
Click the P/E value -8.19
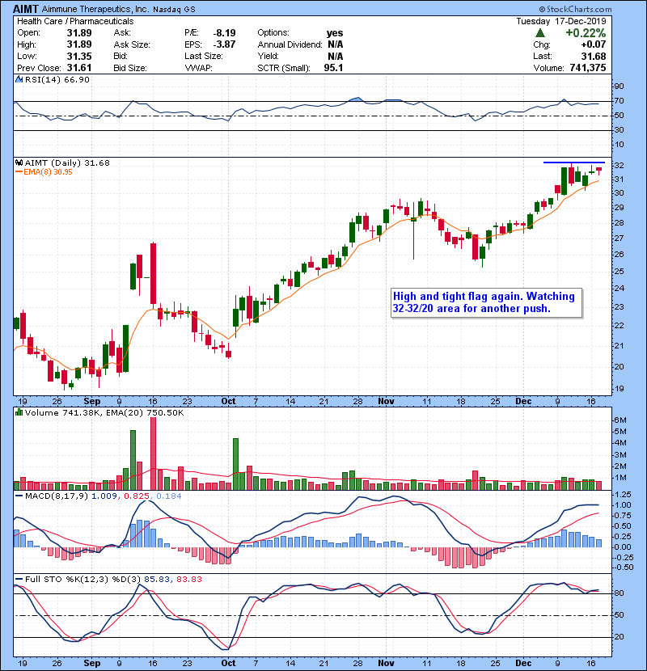click(224, 33)
